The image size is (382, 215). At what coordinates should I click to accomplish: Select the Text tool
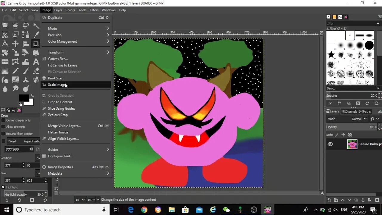36,62
